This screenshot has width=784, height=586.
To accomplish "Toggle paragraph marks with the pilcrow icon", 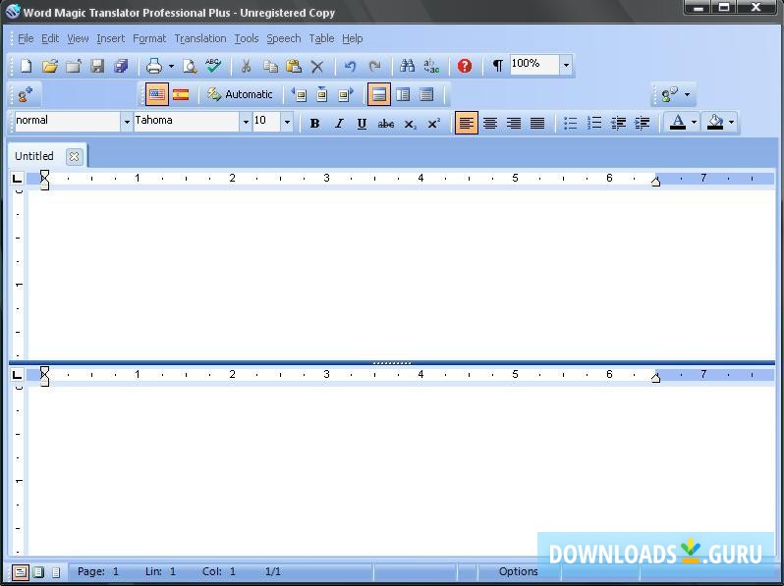I will point(497,66).
